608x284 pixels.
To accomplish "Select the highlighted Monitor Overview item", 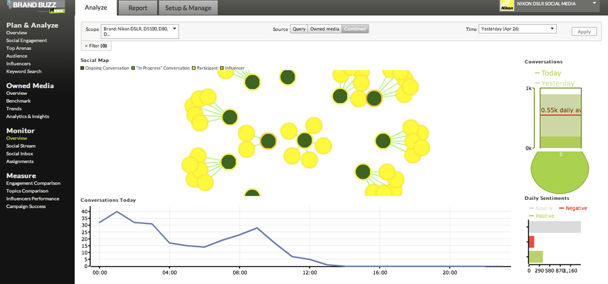I will tap(16, 139).
